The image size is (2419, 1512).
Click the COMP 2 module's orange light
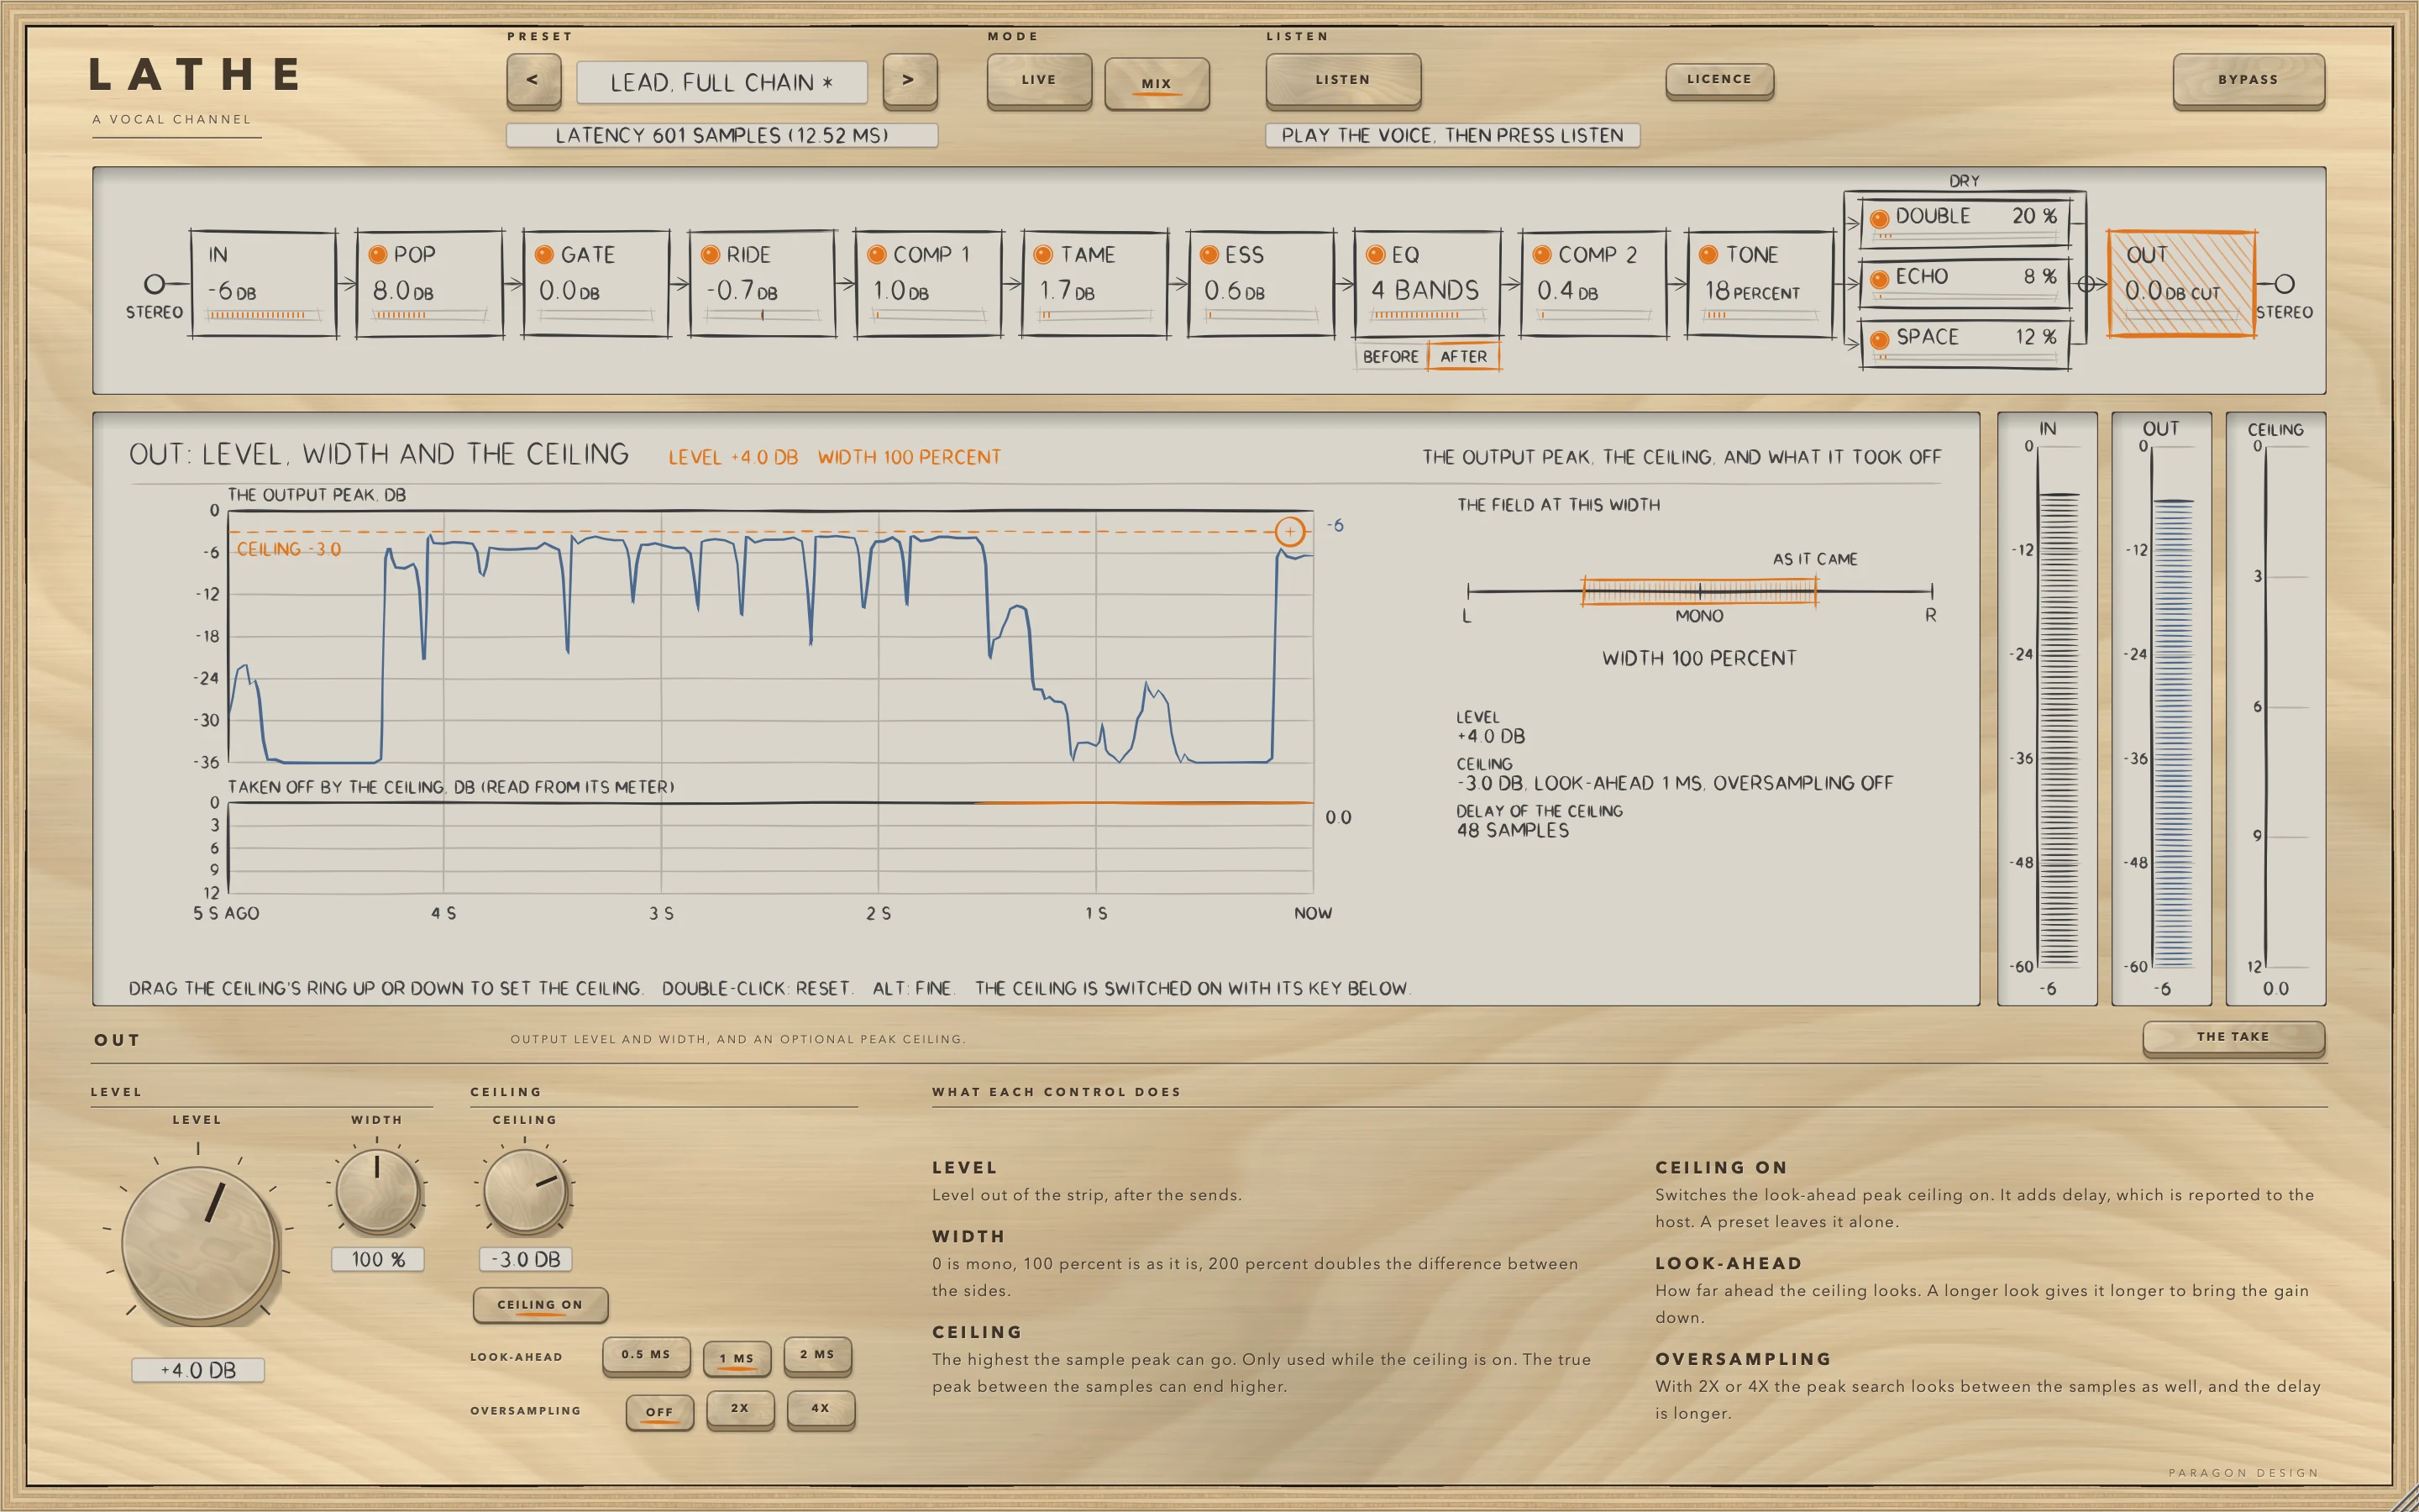click(1542, 255)
